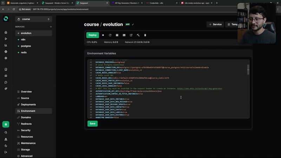Open the Maintenance section
Image resolution: width=281 pixels, height=158 pixels.
[x=33, y=143]
